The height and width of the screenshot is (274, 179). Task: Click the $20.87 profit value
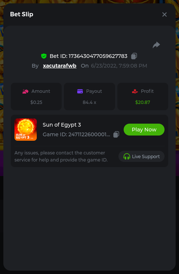click(x=143, y=102)
